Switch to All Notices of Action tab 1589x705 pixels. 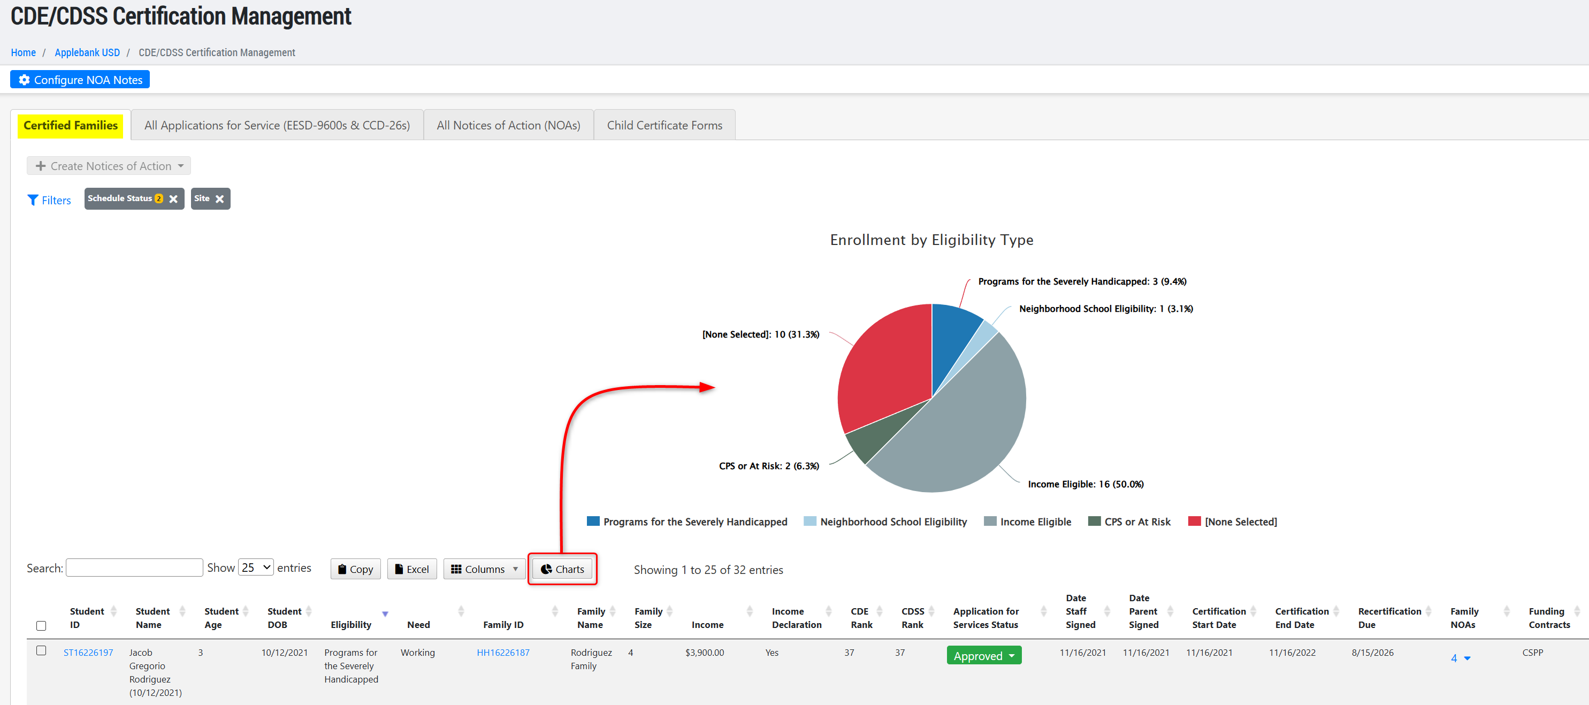(x=508, y=125)
